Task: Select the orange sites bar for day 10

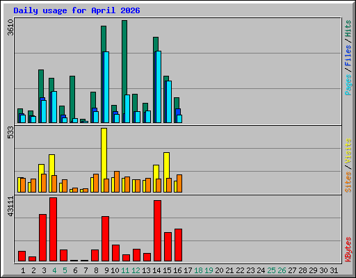Action: pos(117,182)
